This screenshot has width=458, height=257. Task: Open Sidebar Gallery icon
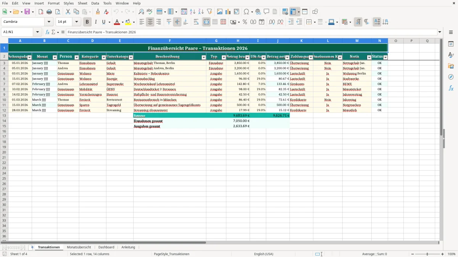click(x=451, y=66)
